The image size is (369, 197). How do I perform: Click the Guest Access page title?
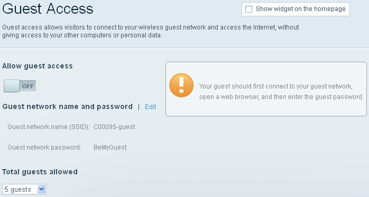(x=48, y=8)
